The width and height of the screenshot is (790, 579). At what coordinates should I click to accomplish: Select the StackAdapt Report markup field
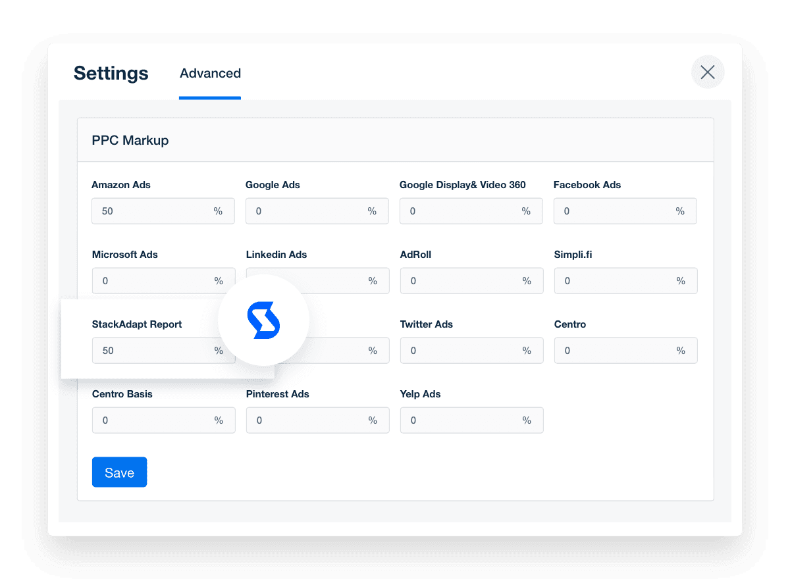[163, 350]
